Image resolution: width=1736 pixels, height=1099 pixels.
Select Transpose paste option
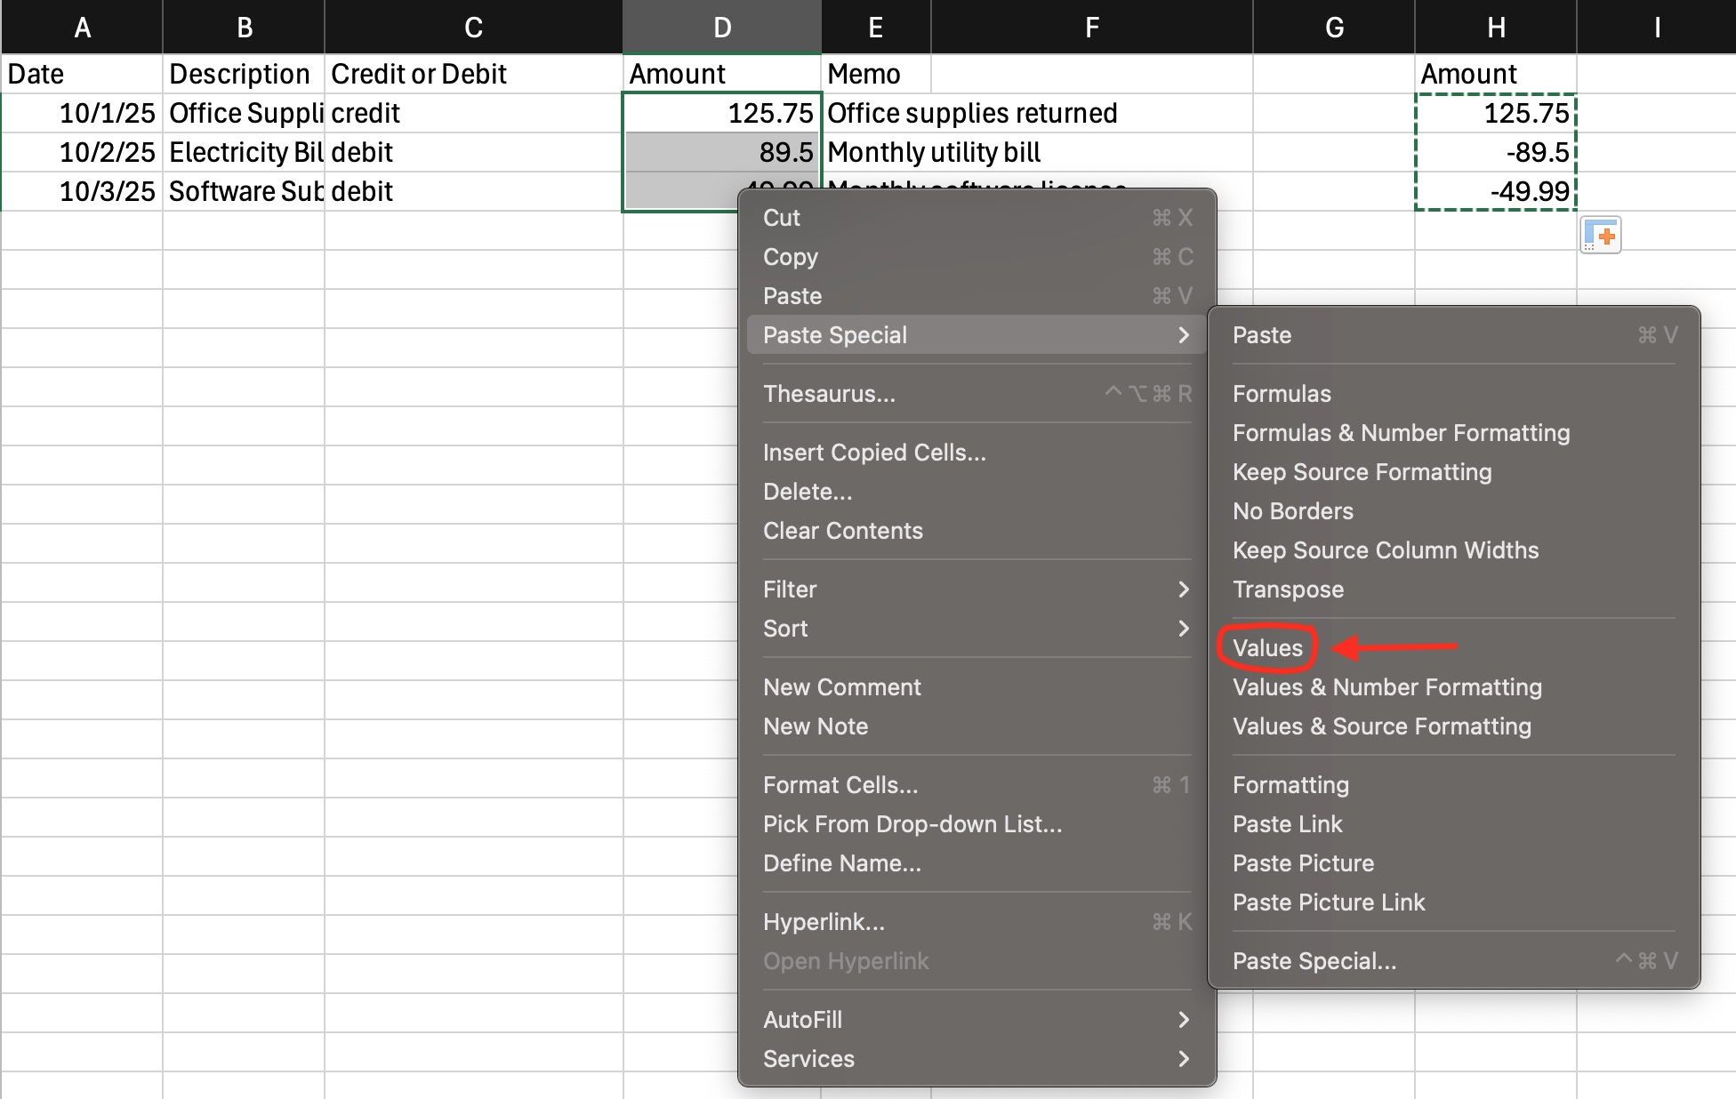tap(1454, 590)
